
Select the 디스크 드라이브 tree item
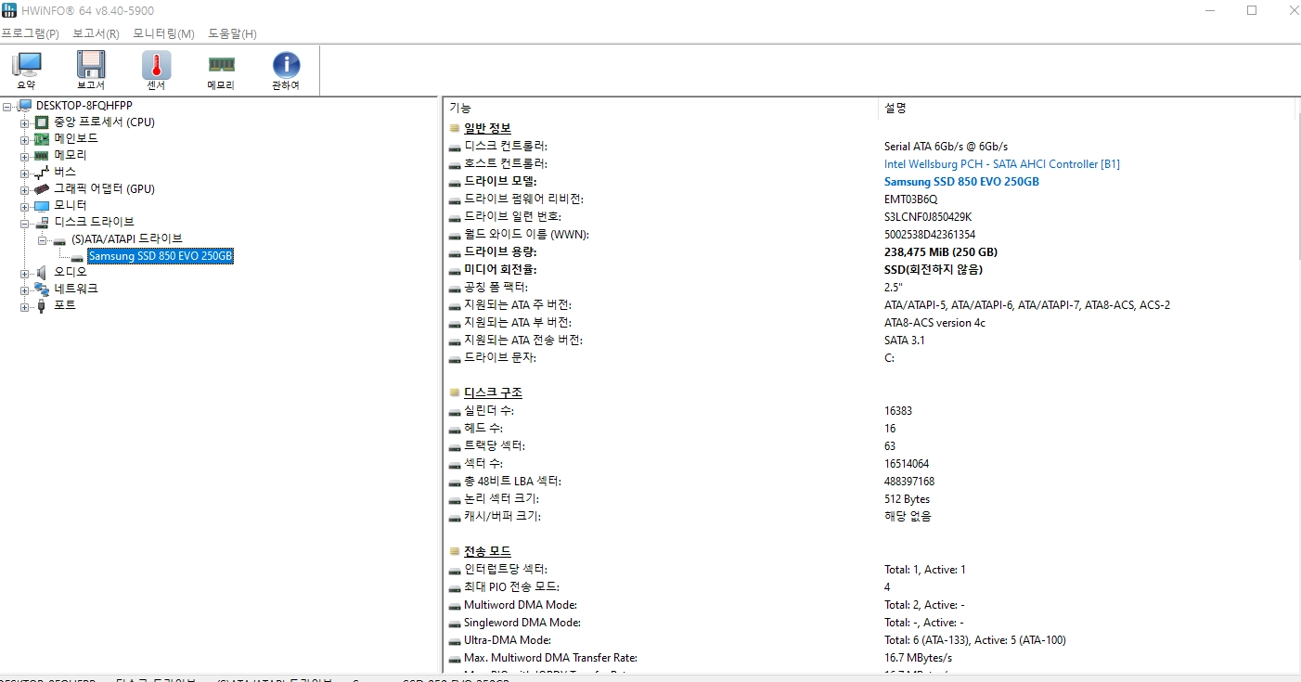pyautogui.click(x=94, y=222)
